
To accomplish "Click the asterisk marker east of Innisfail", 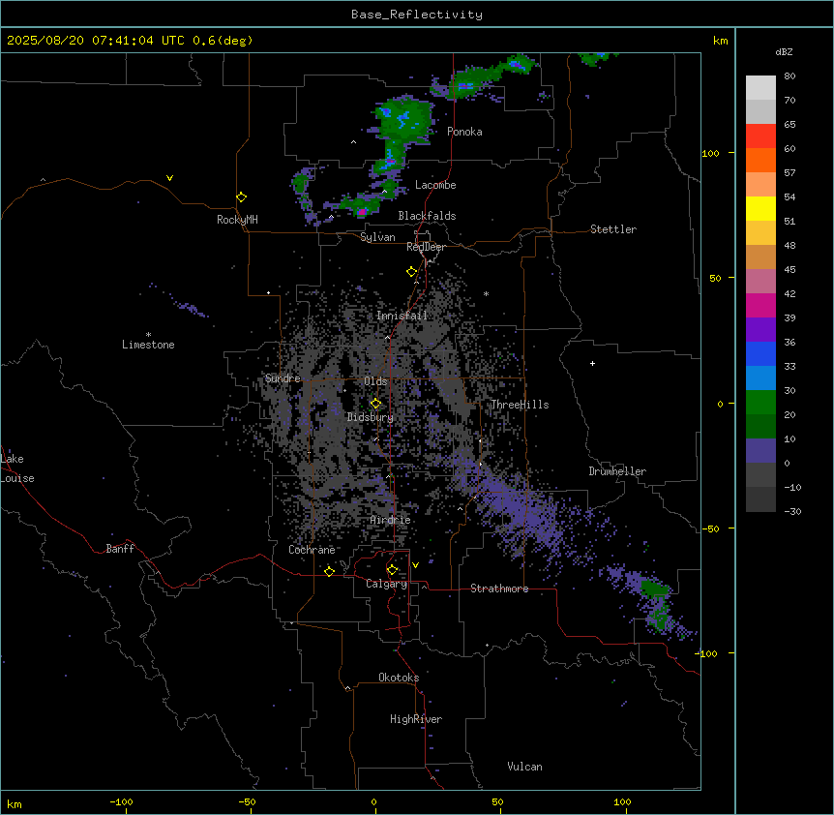I will tap(486, 293).
